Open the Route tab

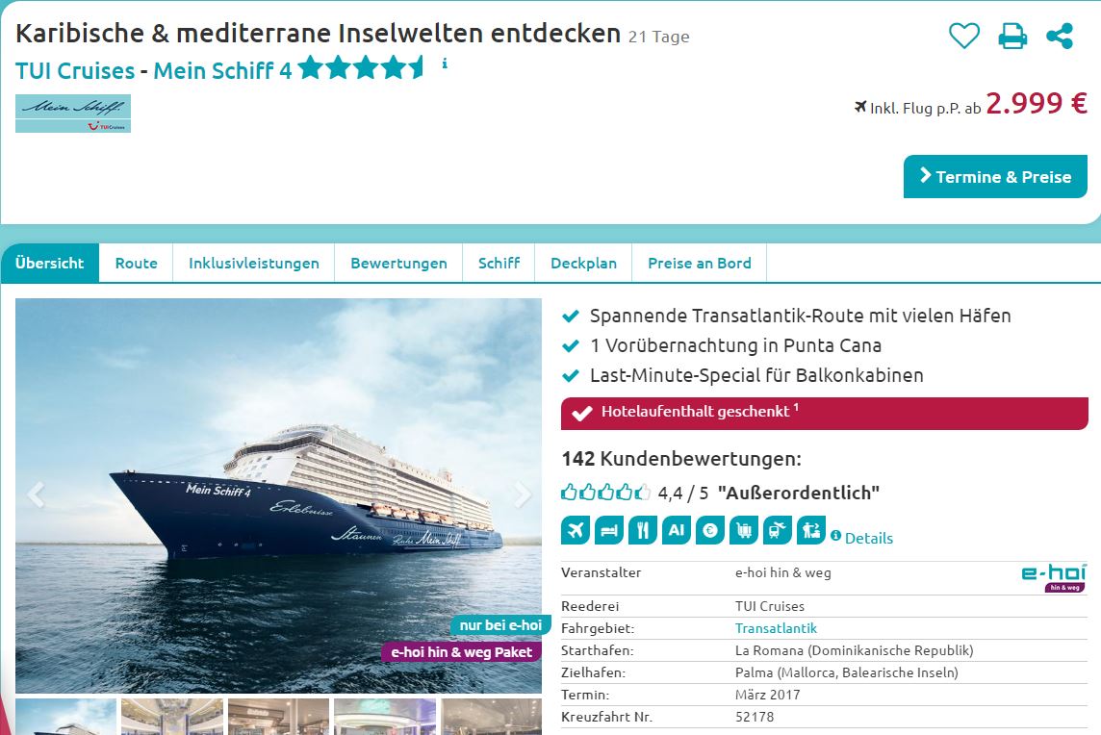pyautogui.click(x=137, y=264)
